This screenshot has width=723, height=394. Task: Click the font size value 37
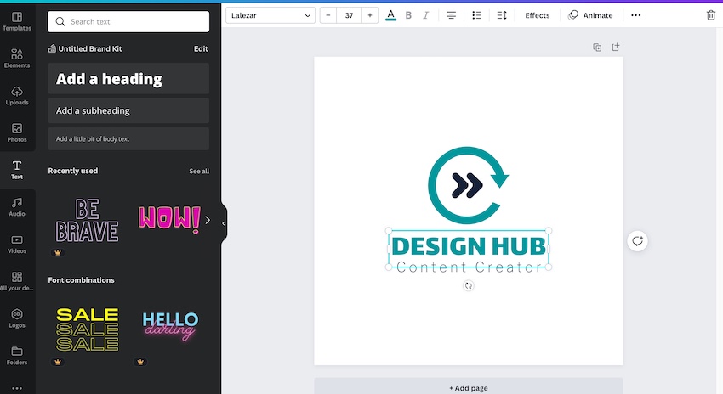point(349,15)
